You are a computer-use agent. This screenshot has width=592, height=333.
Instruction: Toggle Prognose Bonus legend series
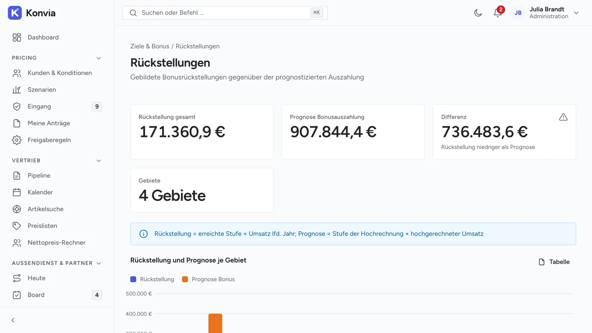[x=208, y=279]
